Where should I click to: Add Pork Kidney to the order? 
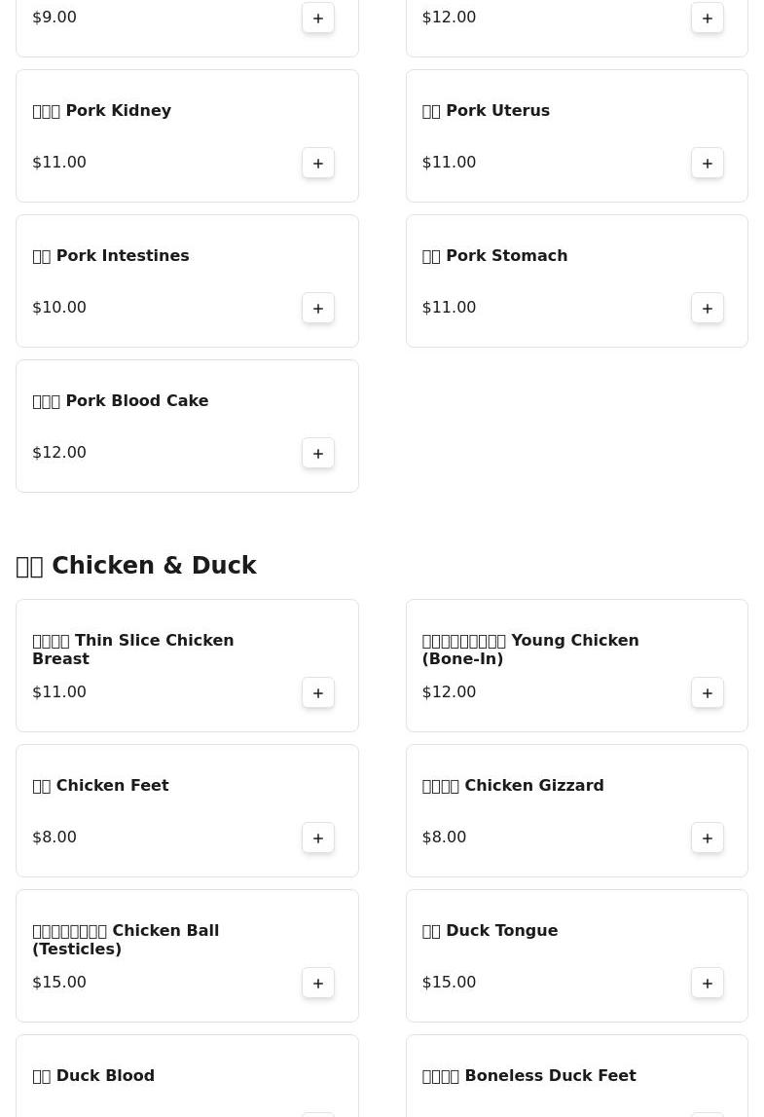[x=318, y=163]
